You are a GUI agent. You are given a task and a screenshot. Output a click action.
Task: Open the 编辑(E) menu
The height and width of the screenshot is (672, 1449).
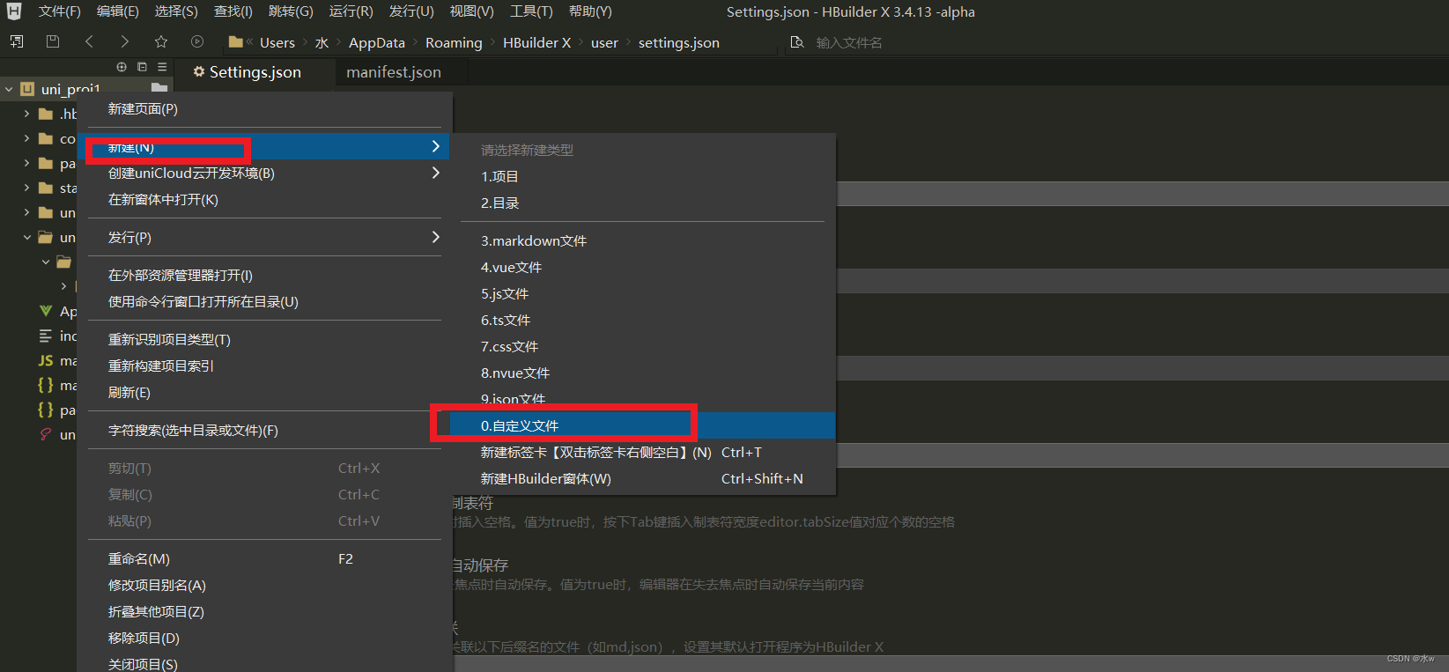(118, 11)
